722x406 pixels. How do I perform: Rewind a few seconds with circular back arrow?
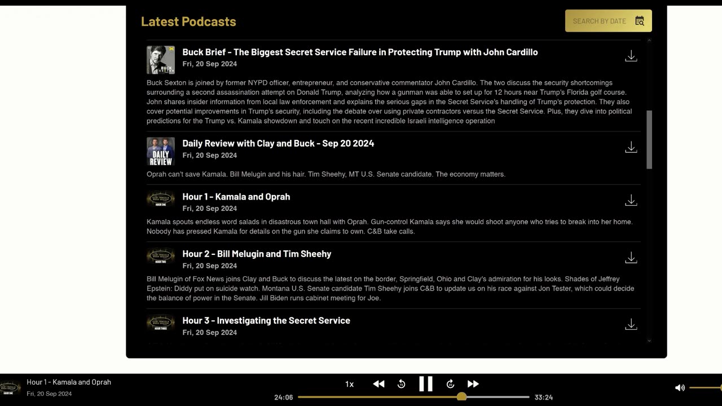(402, 384)
